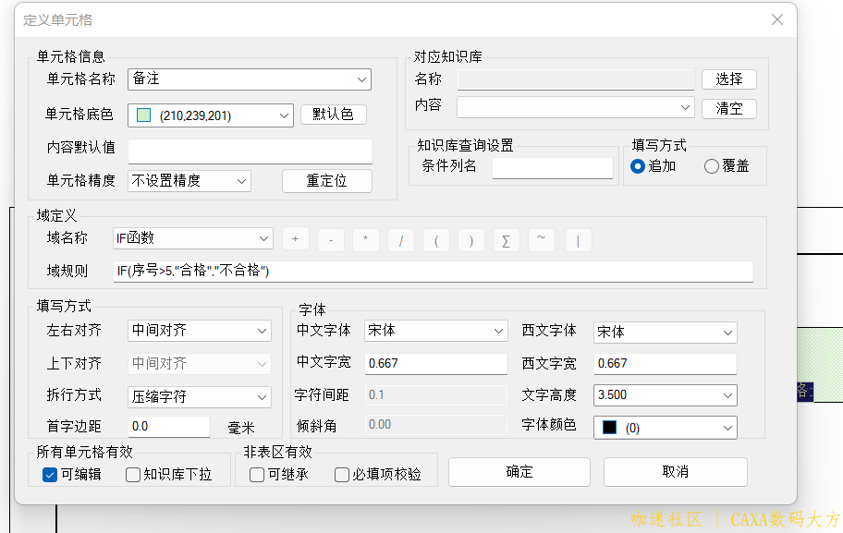Select the 覆盖 radio button
843x533 pixels.
point(710,167)
